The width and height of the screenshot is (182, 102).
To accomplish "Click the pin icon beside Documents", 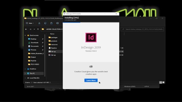I will pos(43,46).
